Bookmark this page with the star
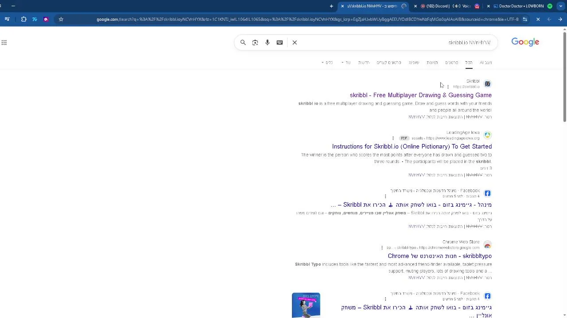This screenshot has width=567, height=318. (61, 19)
